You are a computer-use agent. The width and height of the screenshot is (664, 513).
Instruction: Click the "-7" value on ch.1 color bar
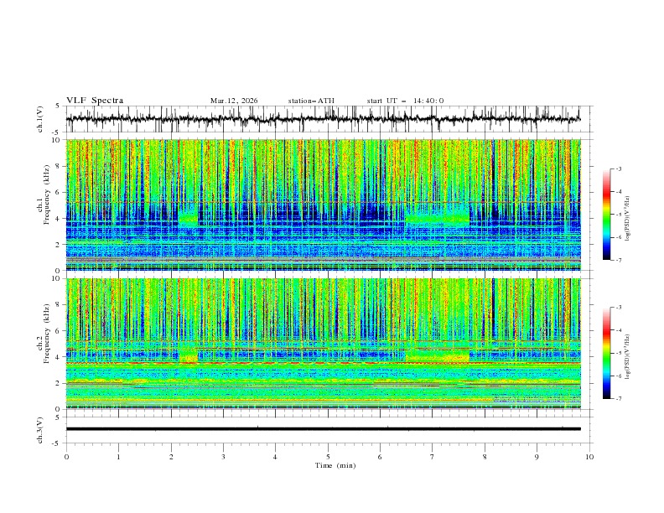click(618, 260)
